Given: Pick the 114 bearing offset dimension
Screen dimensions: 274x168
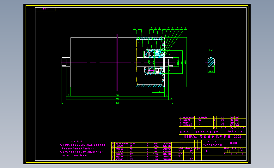Looking at the screenshot, I should [158, 91].
